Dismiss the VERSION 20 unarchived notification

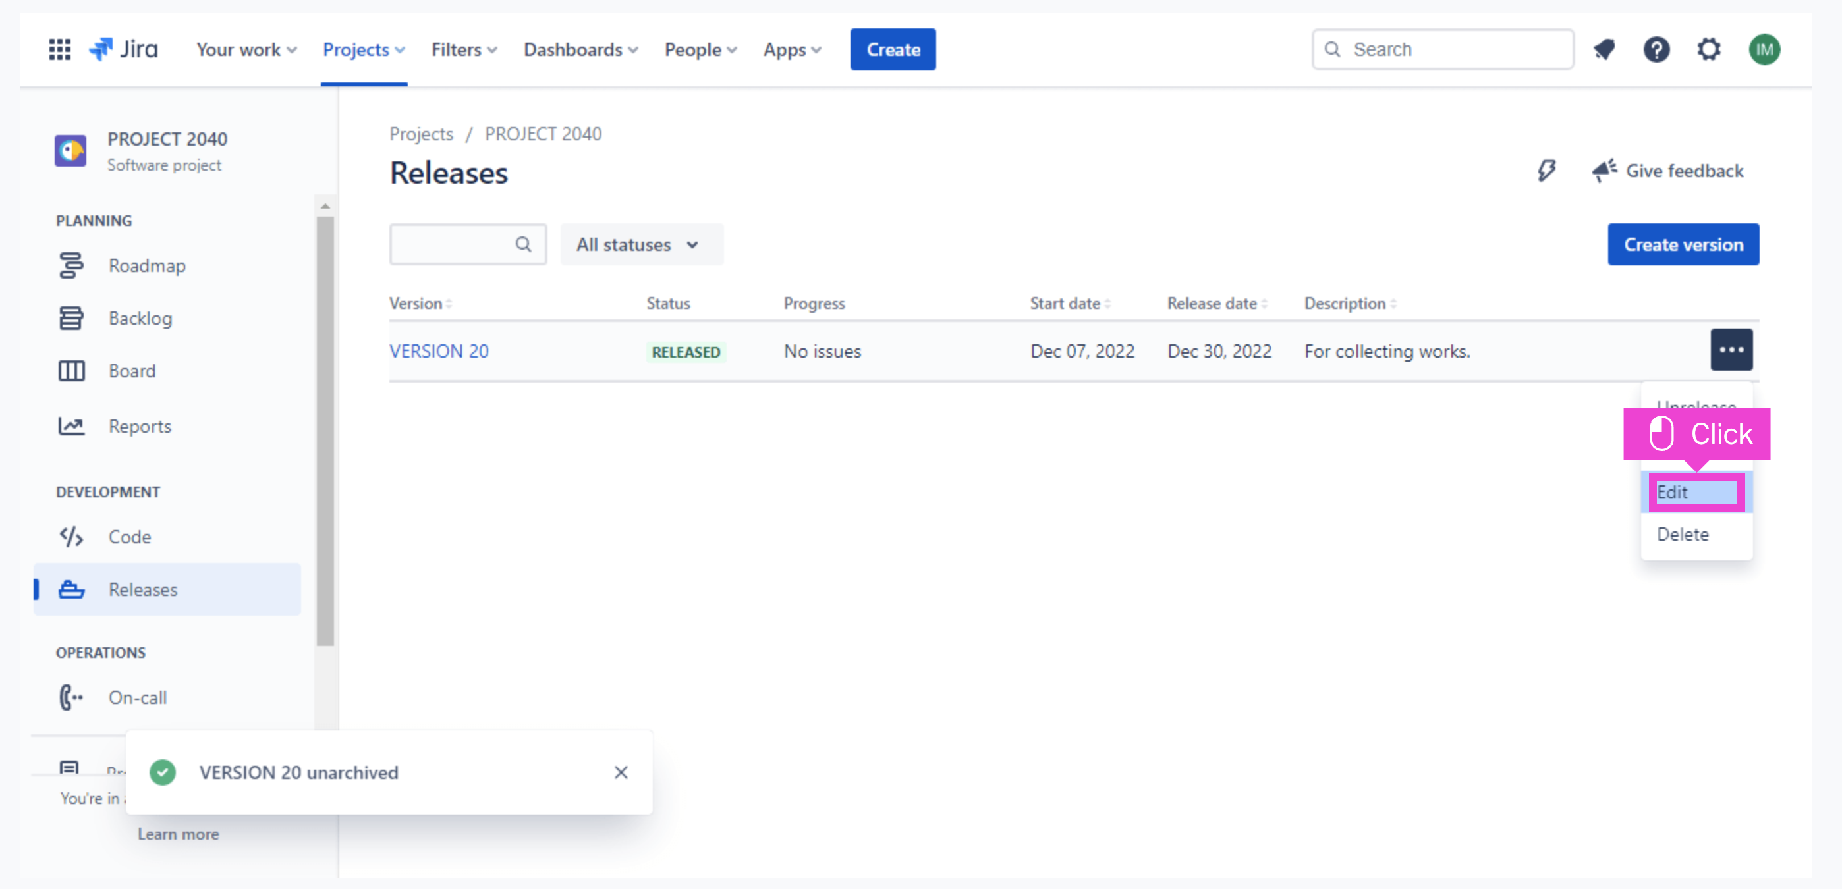pyautogui.click(x=621, y=772)
